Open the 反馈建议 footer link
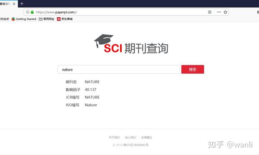Viewport: 259px width, 155px height. pyautogui.click(x=146, y=137)
